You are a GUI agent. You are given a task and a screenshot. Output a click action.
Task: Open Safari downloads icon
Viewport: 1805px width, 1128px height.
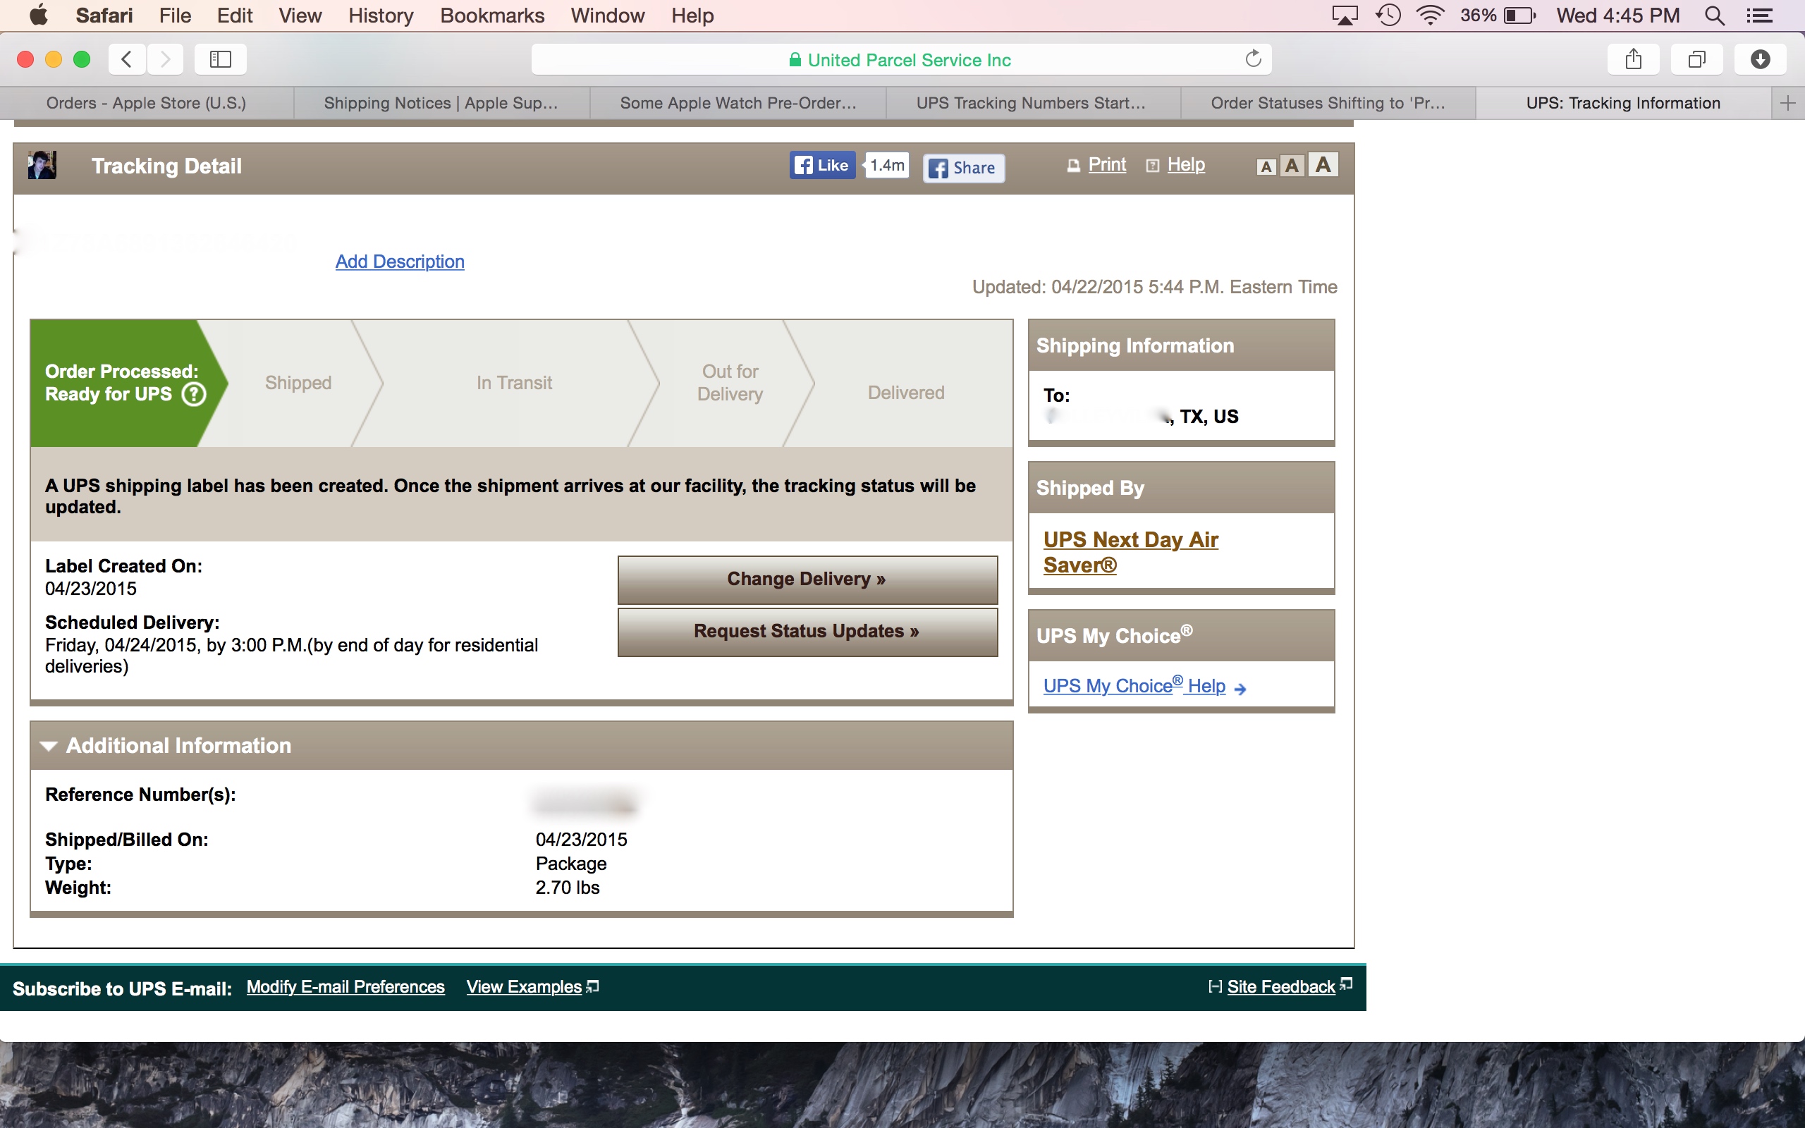tap(1761, 59)
